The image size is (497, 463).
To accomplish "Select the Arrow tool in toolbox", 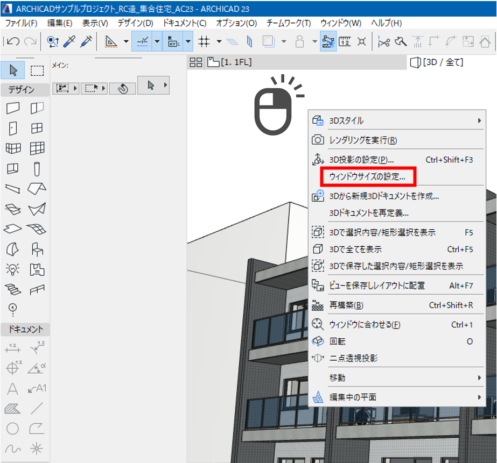I will tap(13, 70).
